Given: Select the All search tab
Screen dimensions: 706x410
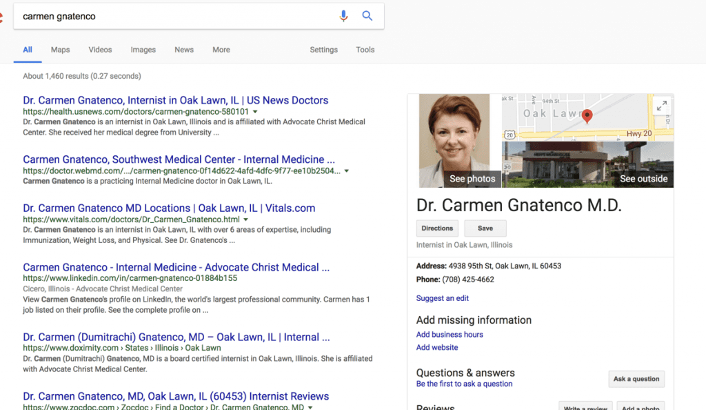Looking at the screenshot, I should coord(28,50).
